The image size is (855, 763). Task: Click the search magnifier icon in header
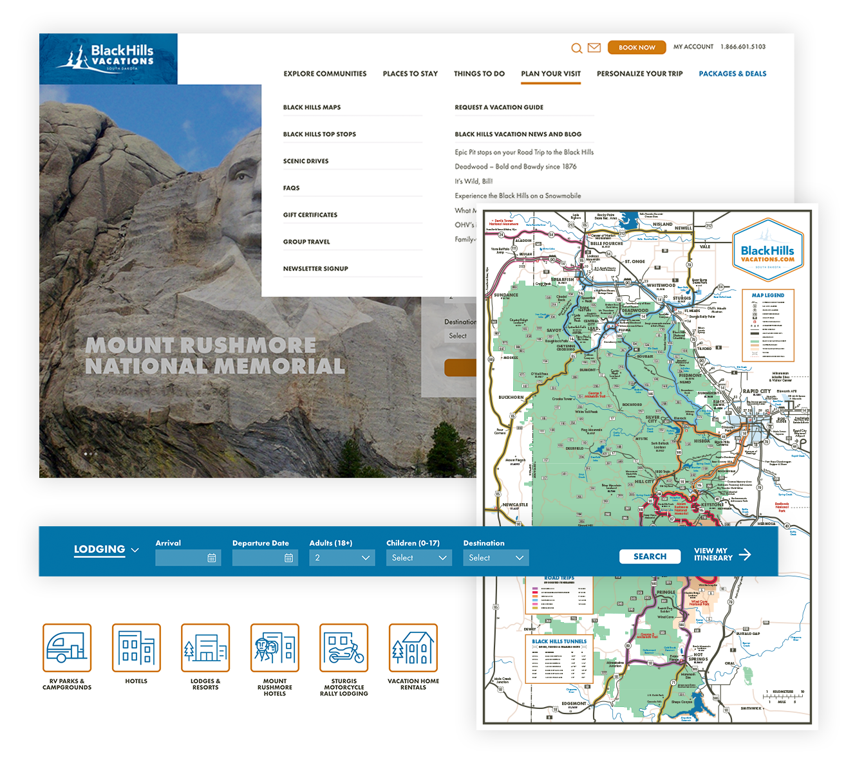pos(576,48)
